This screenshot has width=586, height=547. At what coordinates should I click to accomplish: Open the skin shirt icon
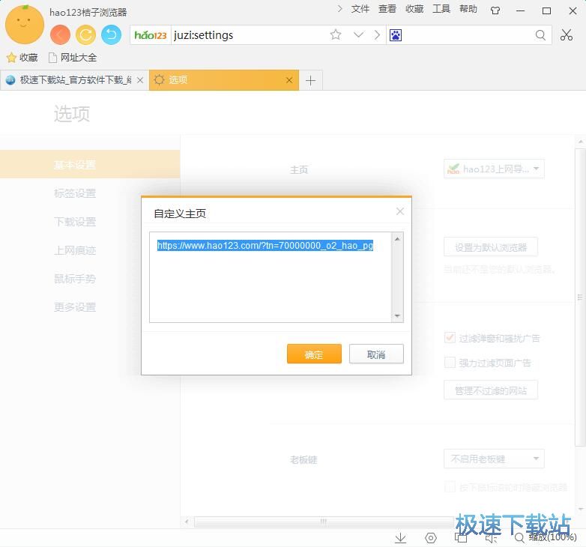[495, 10]
